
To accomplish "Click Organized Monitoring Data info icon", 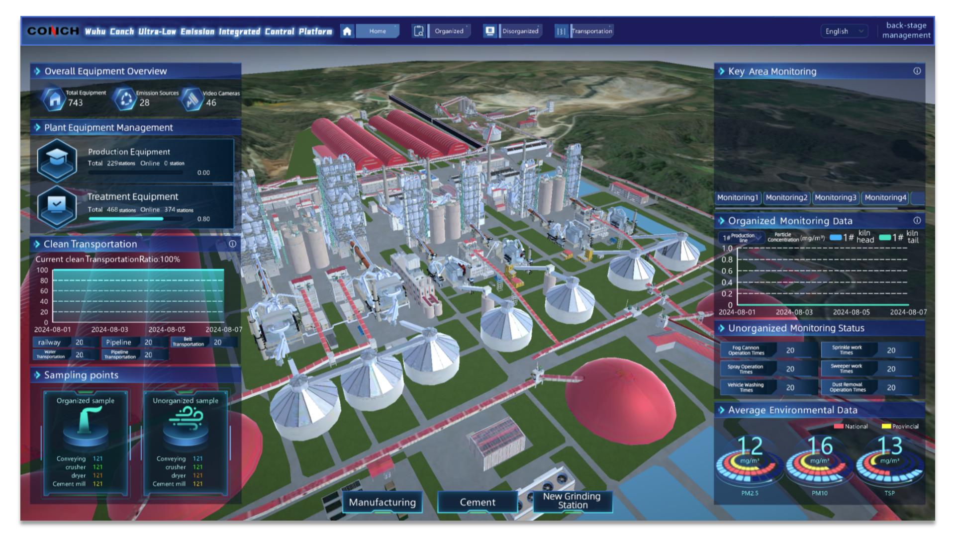I will coord(917,220).
